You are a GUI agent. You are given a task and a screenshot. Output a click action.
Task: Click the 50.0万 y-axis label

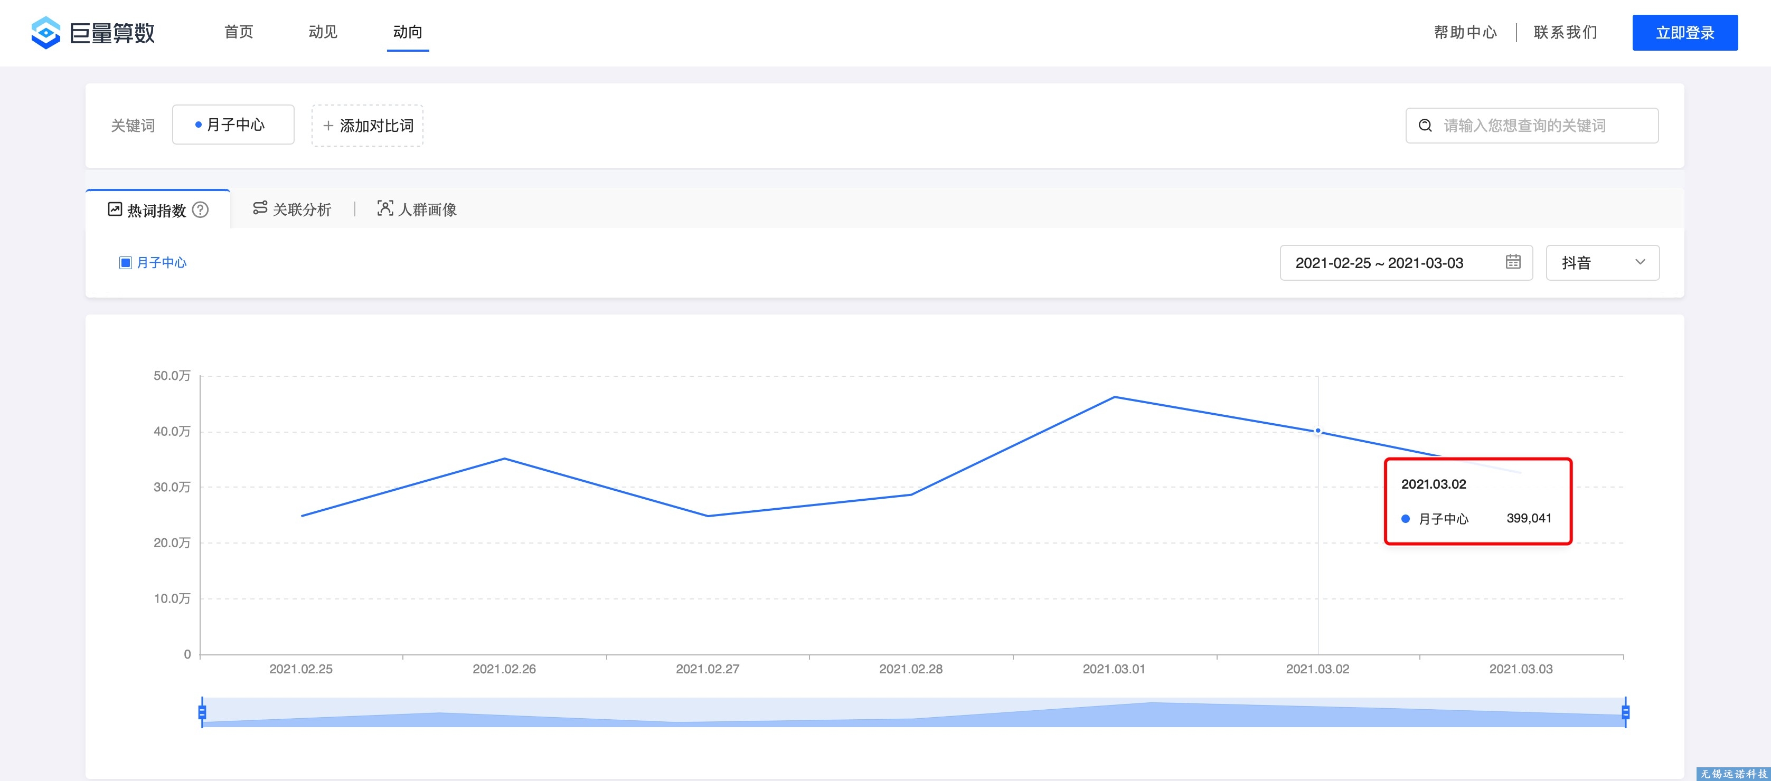coord(172,376)
